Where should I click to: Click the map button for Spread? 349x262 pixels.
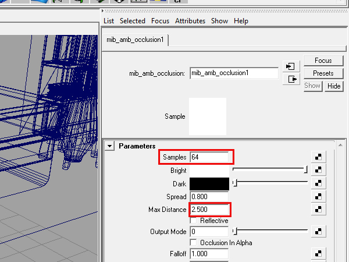[319, 196]
